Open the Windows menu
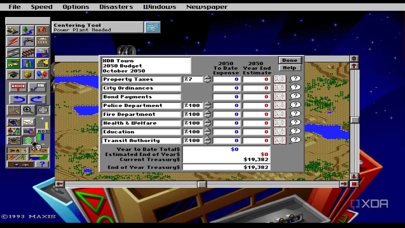The image size is (405, 228). [x=160, y=7]
